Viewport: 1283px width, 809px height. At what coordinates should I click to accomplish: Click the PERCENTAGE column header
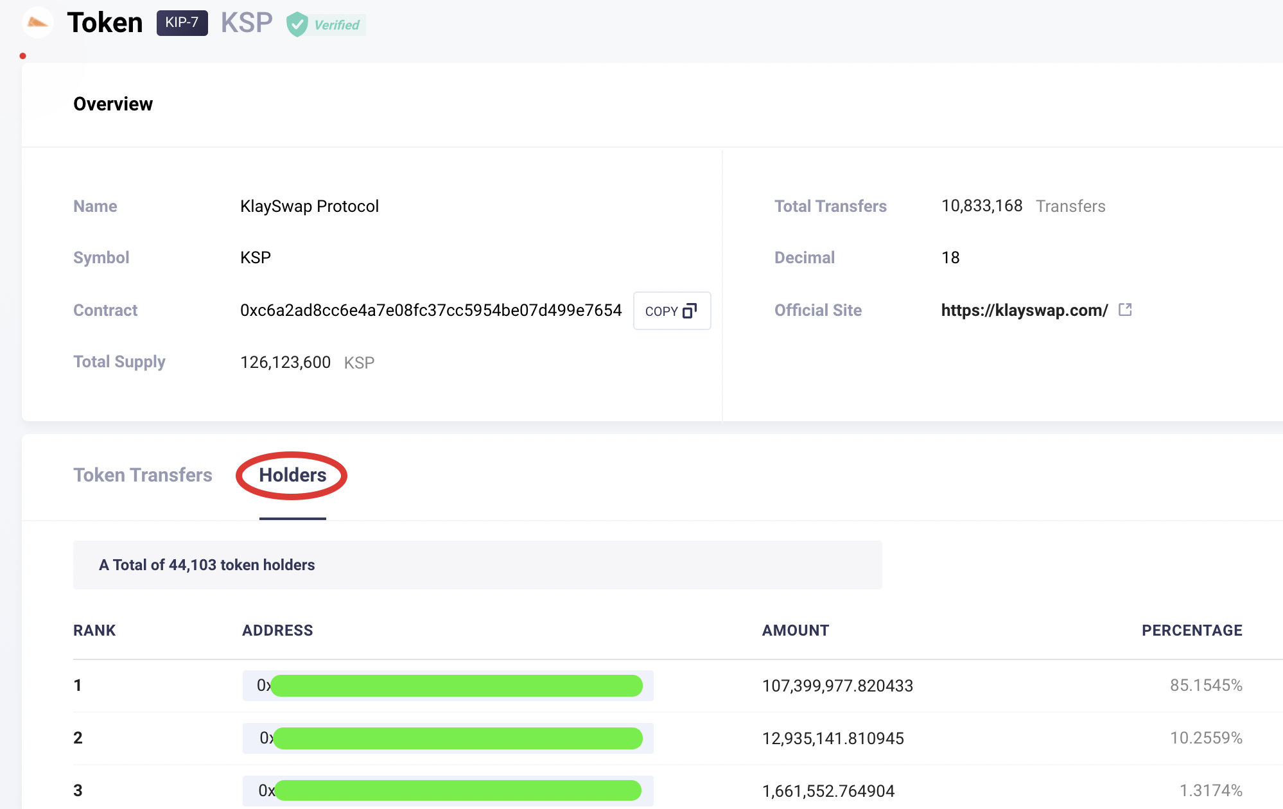pos(1191,631)
